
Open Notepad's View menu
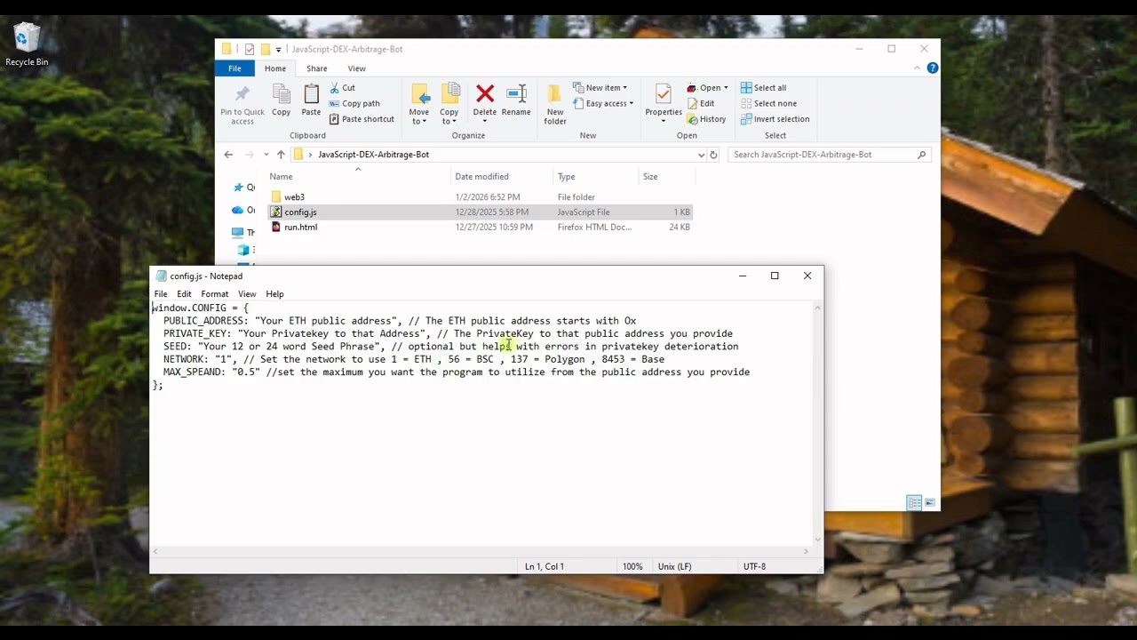click(x=247, y=294)
